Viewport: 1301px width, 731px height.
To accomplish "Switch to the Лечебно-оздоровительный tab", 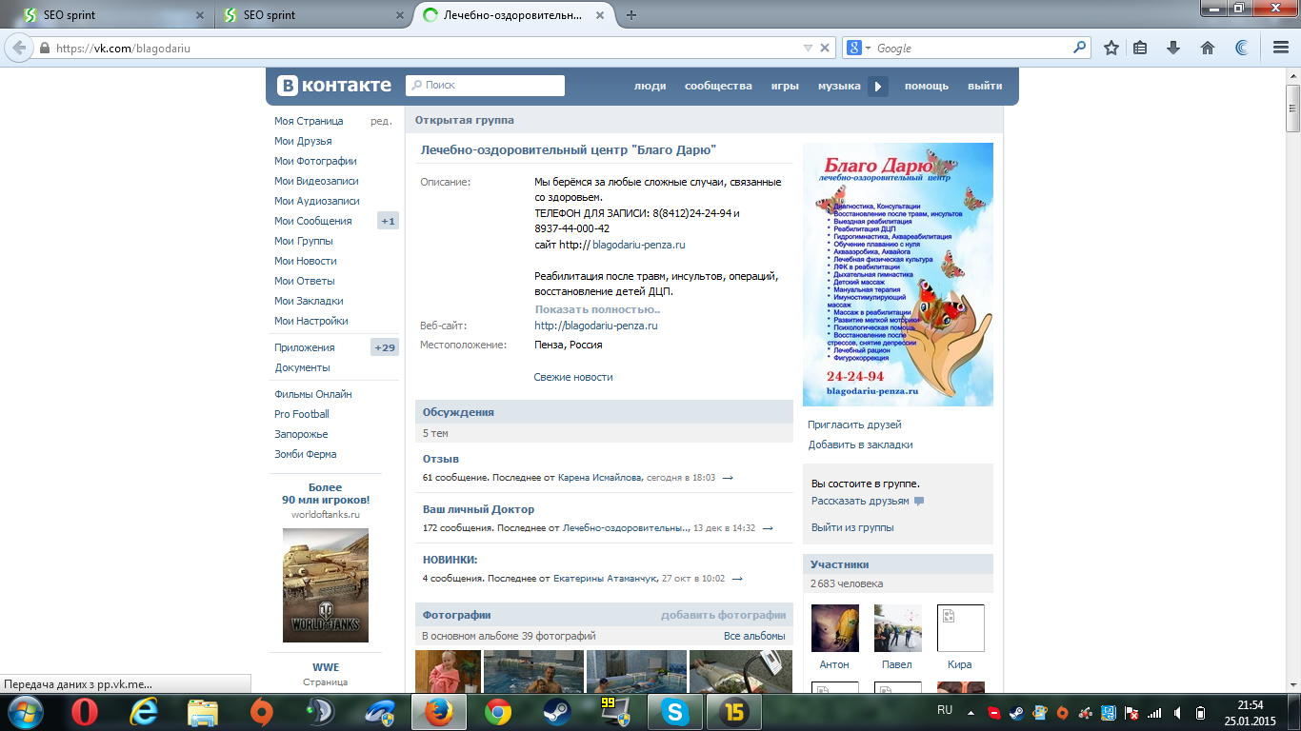I will click(x=511, y=15).
